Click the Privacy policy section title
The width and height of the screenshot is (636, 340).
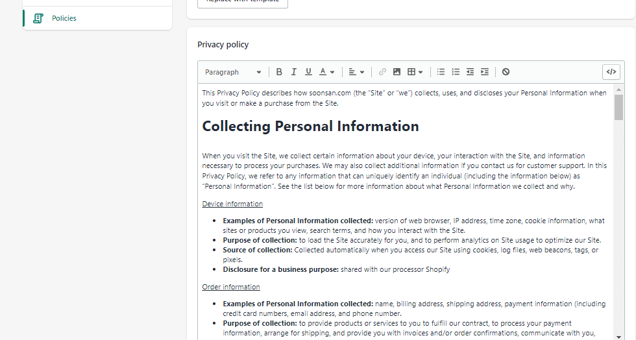(x=223, y=45)
